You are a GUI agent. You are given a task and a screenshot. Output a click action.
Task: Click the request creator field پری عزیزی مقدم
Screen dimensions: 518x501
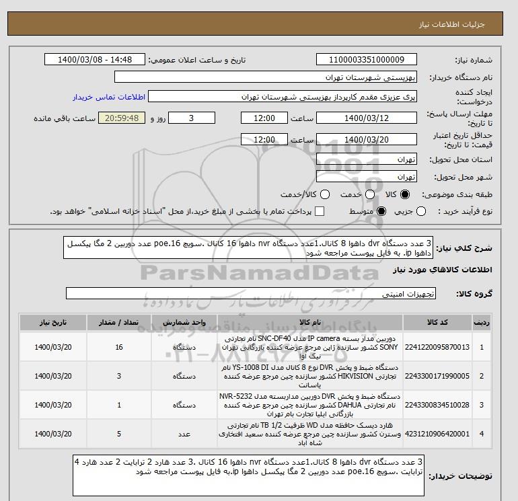coord(283,96)
